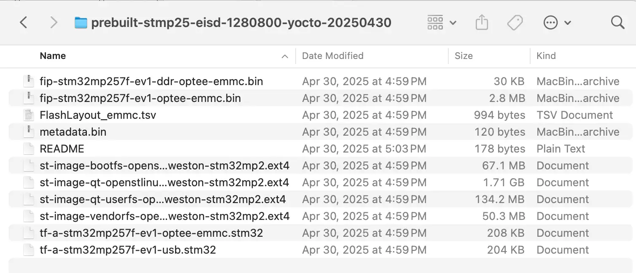Select fip-stm32mp257f-ev1-ddr-optee-emmc.bin file
Image resolution: width=636 pixels, height=273 pixels.
tap(322, 81)
